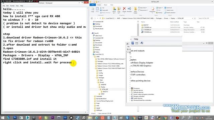The width and height of the screenshot is (214, 120).
Task: Open the Easy access dropdown
Action: (x=143, y=10)
